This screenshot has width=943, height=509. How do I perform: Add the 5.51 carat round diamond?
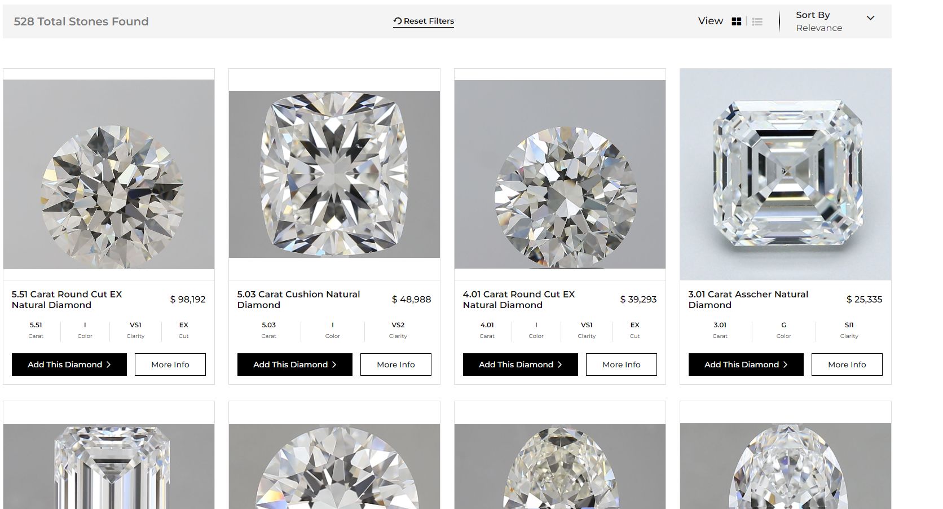69,365
